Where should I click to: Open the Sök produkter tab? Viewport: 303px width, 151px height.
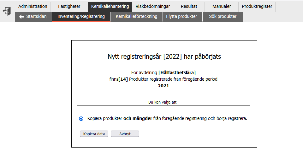[223, 17]
